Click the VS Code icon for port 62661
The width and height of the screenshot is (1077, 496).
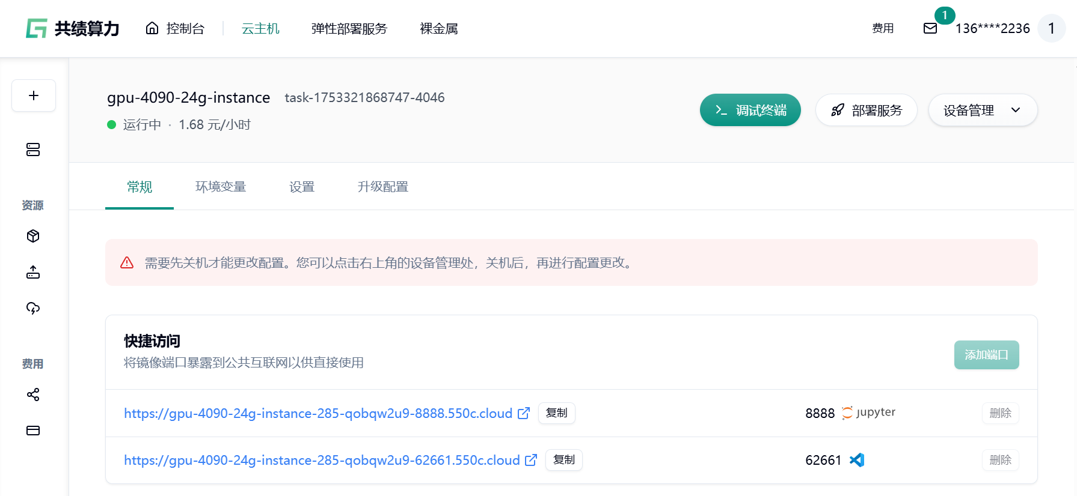[857, 460]
